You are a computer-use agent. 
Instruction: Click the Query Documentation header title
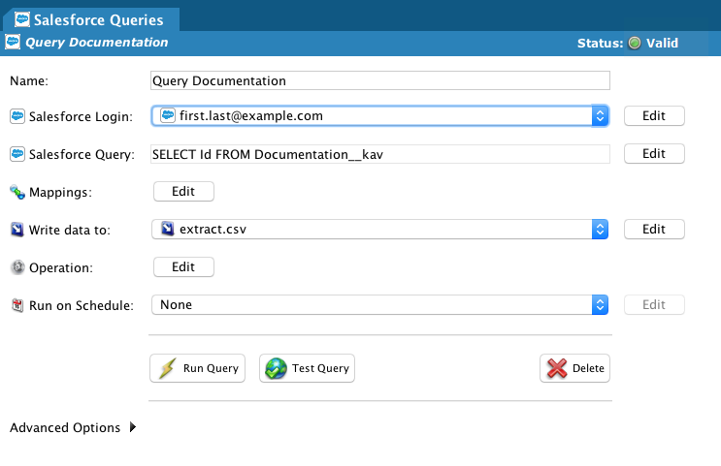click(x=97, y=43)
